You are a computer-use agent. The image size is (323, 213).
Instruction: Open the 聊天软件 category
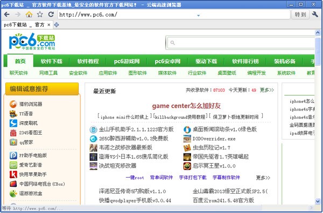[x=19, y=73]
